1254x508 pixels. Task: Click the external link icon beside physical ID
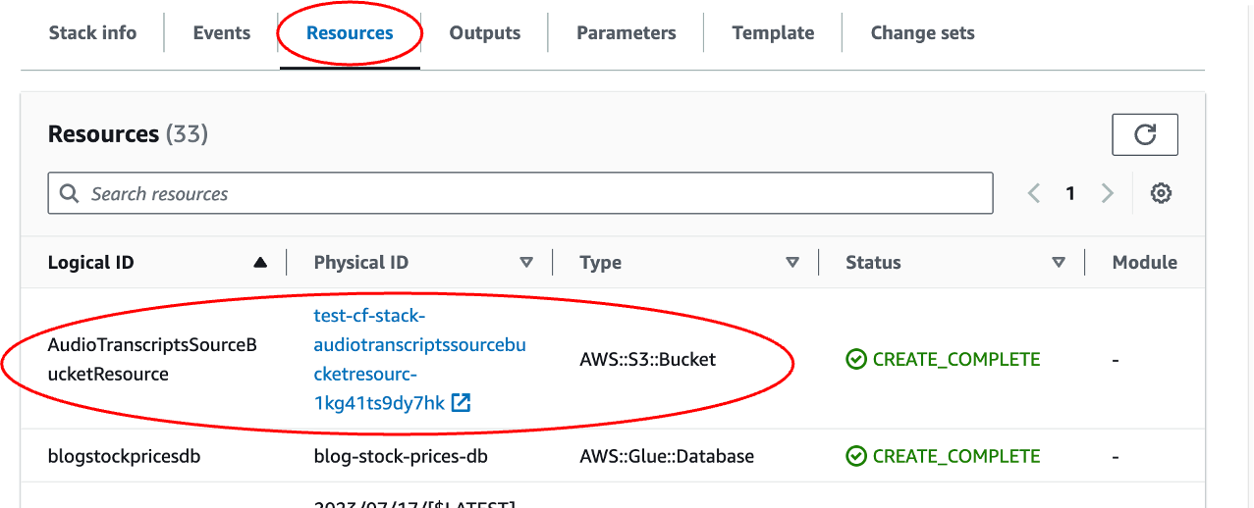[461, 402]
